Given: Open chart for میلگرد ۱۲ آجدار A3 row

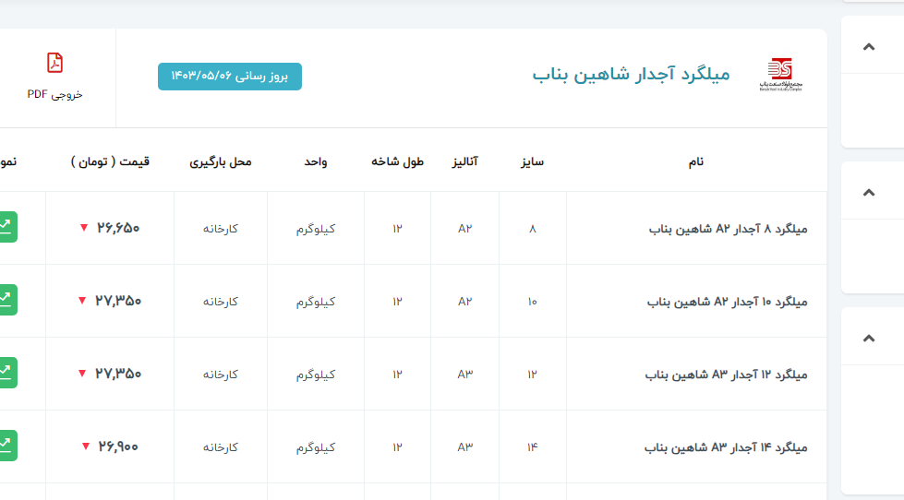Looking at the screenshot, I should (6, 373).
